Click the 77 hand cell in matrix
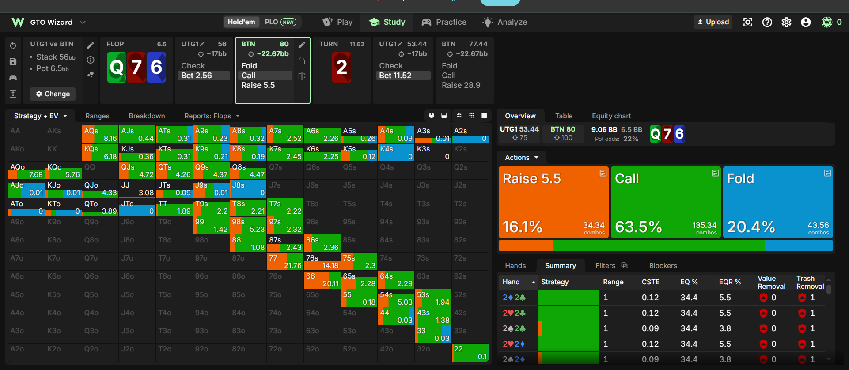The image size is (849, 370). click(x=285, y=261)
